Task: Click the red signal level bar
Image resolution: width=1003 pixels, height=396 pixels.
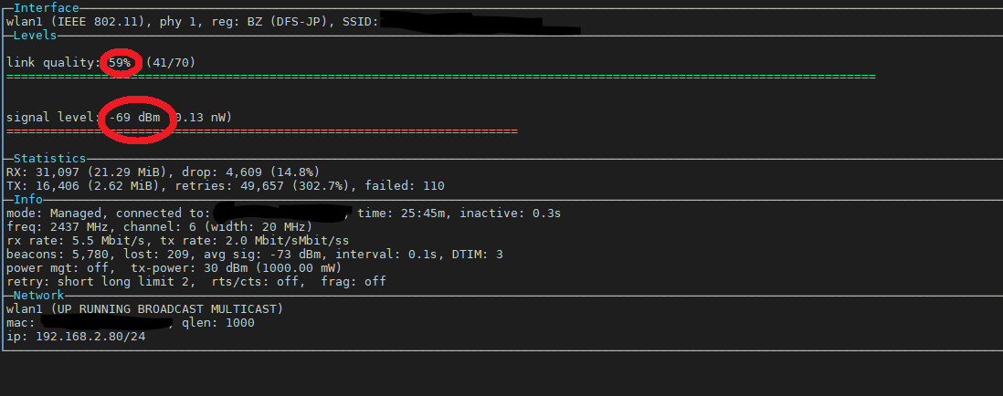Action: [x=261, y=131]
